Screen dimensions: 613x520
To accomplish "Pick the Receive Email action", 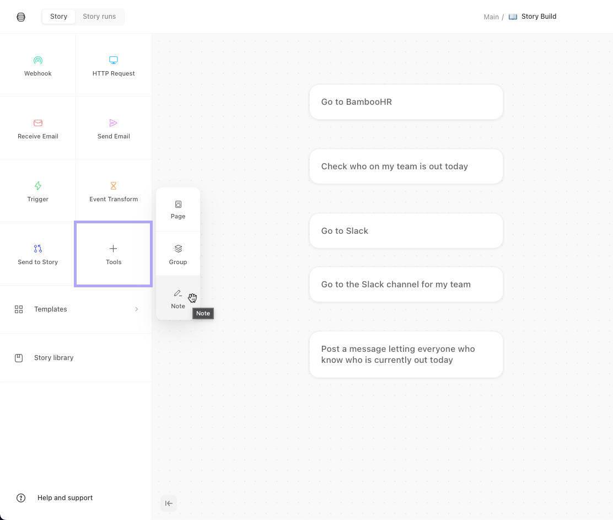I will pyautogui.click(x=37, y=127).
